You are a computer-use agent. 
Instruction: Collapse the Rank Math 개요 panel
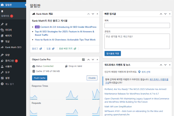pos(97,14)
